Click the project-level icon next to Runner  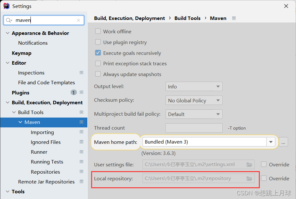tap(82, 152)
